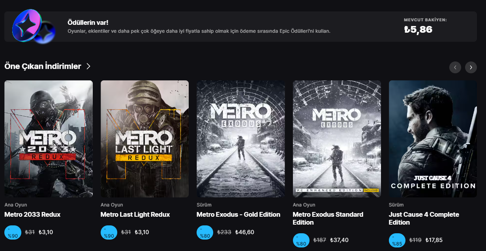Click Metro Exodus Gold Edition %80 badge
The width and height of the screenshot is (486, 251).
205,232
